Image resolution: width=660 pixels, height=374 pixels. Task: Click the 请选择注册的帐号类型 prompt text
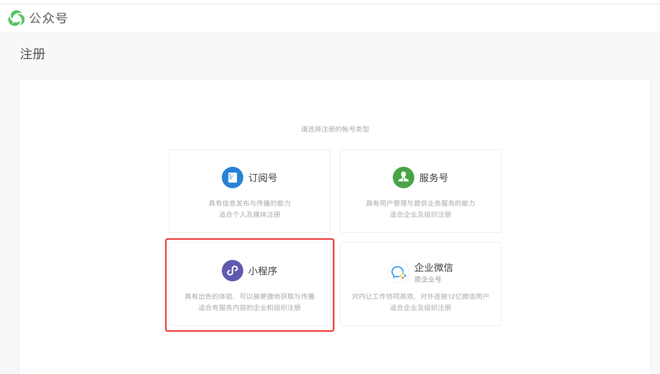tap(335, 129)
